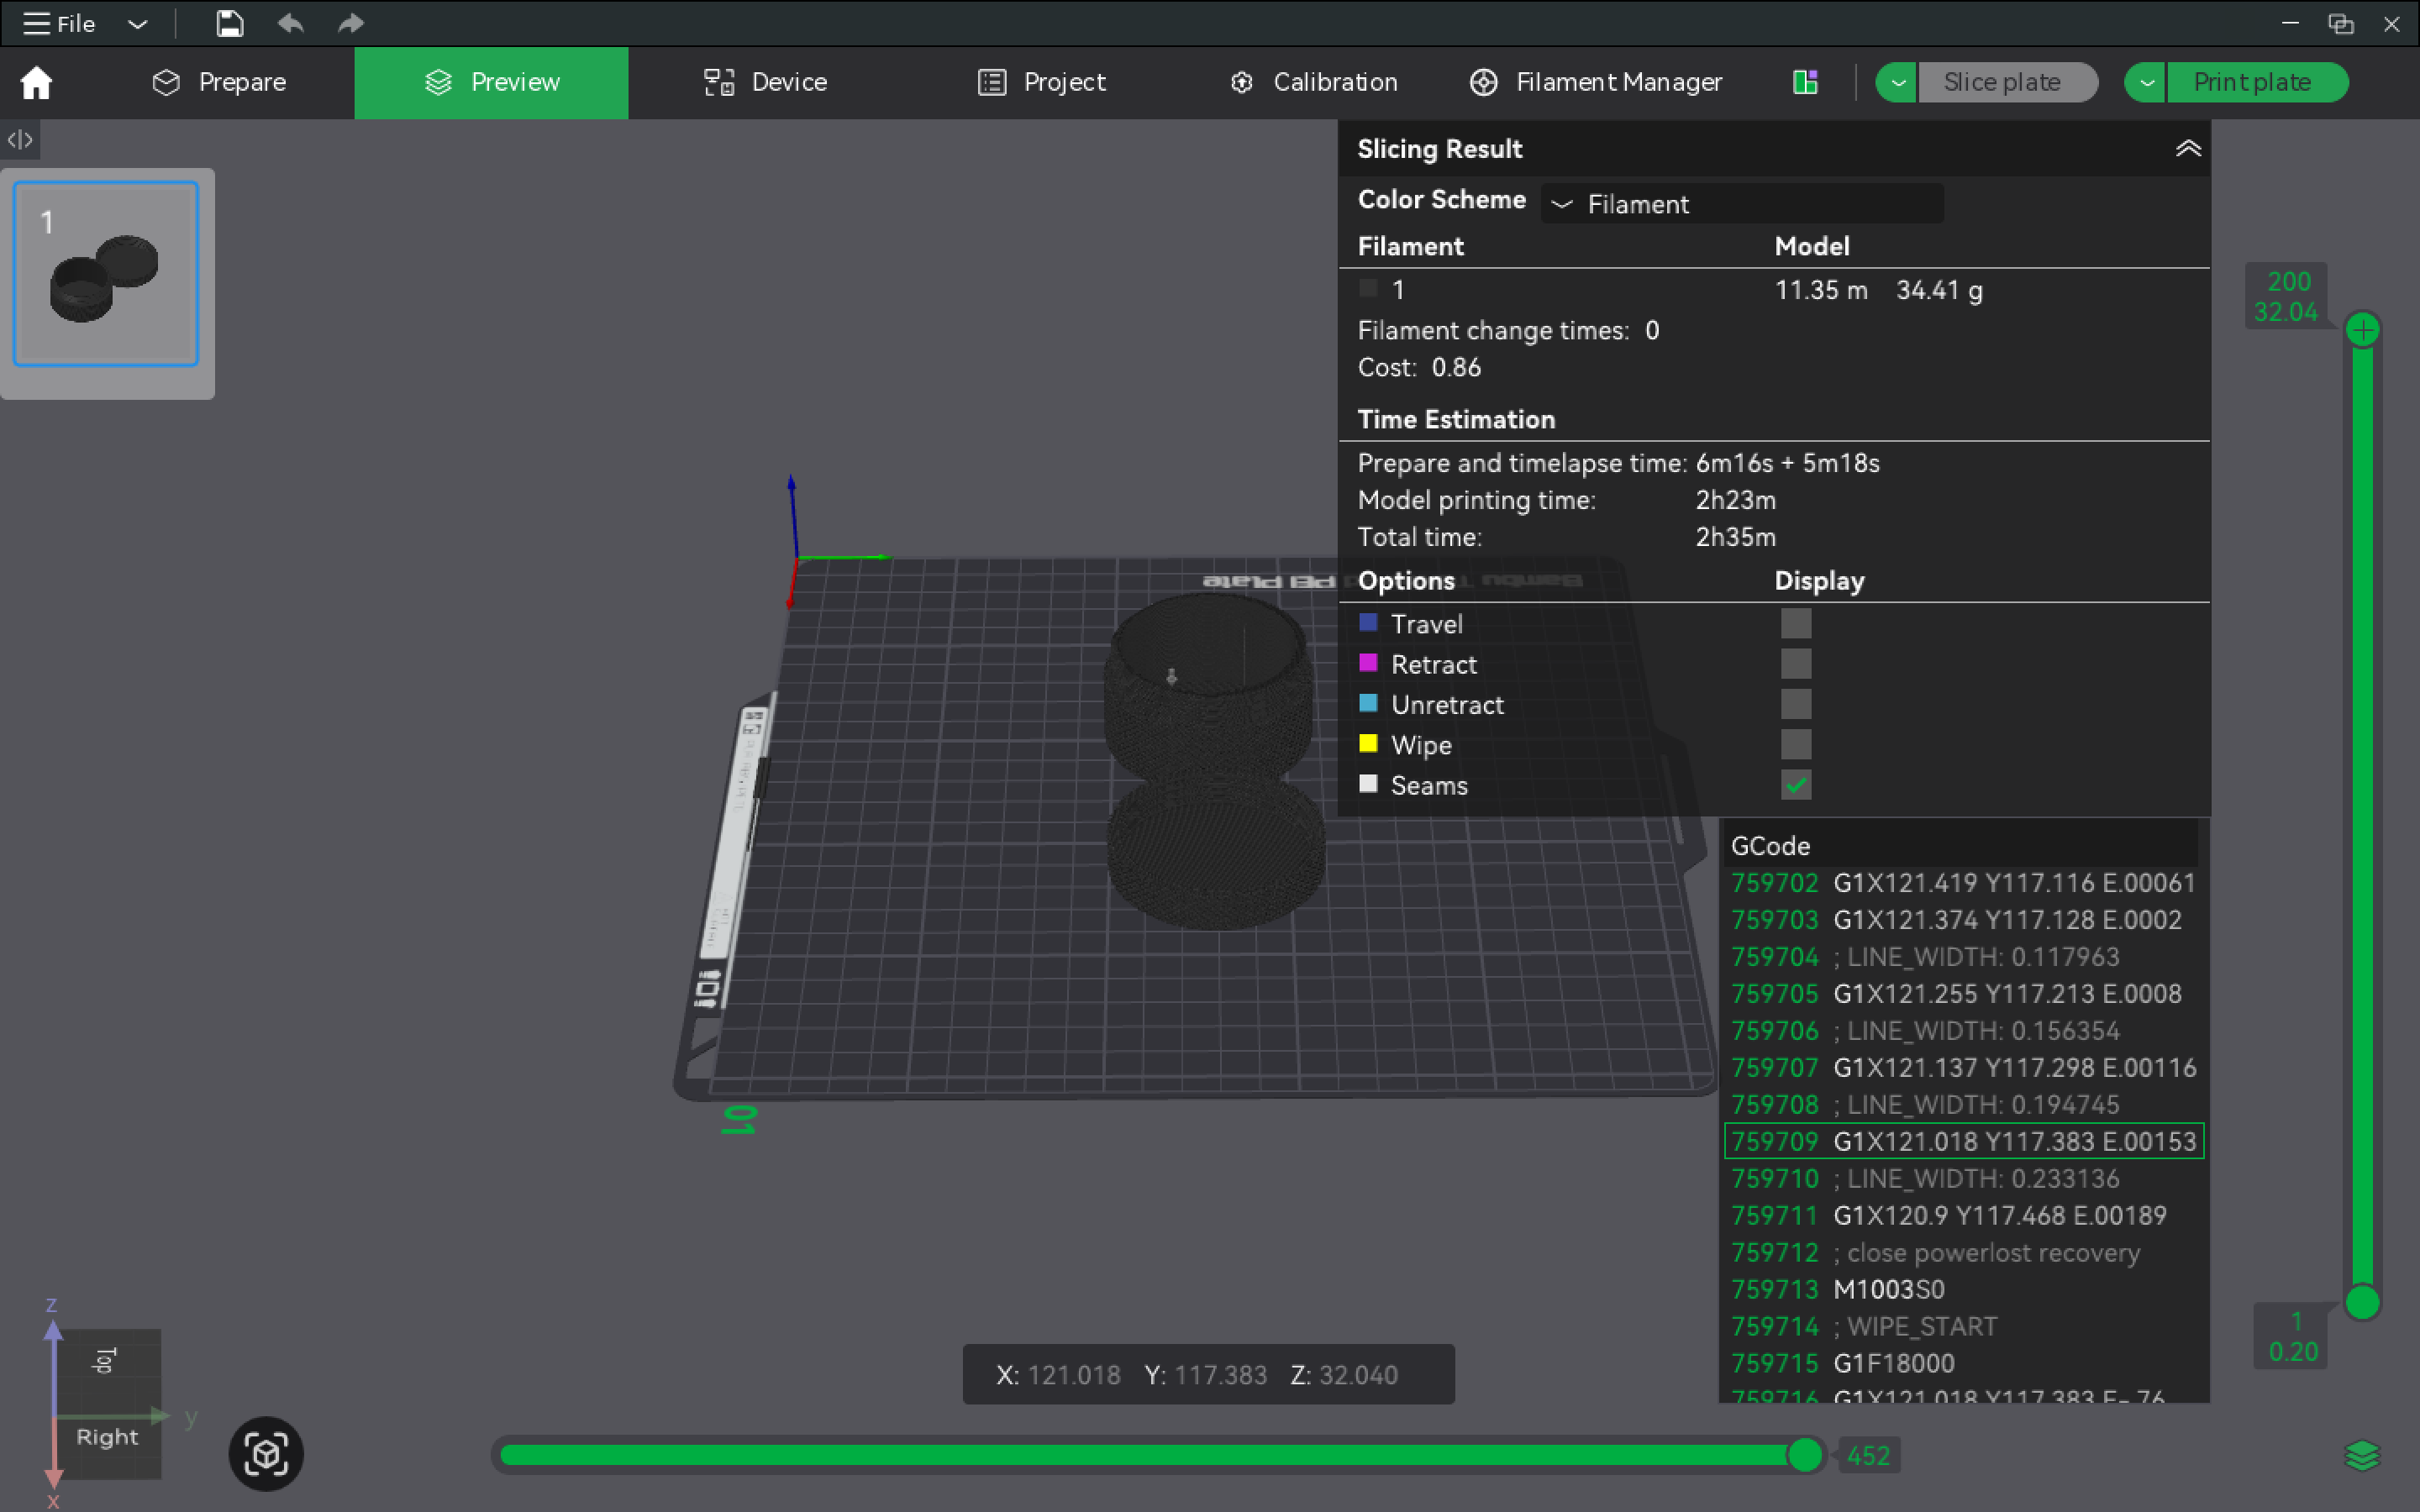
Task: Toggle the Wipe display checkbox
Action: tap(1796, 745)
